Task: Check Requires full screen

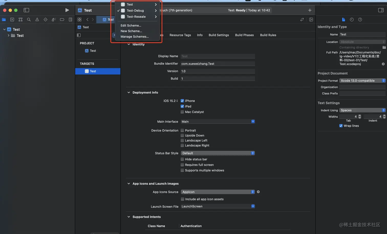Action: coord(182,165)
